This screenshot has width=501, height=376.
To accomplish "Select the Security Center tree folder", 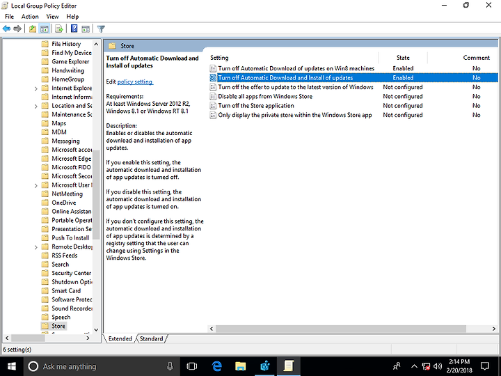I will pyautogui.click(x=72, y=273).
